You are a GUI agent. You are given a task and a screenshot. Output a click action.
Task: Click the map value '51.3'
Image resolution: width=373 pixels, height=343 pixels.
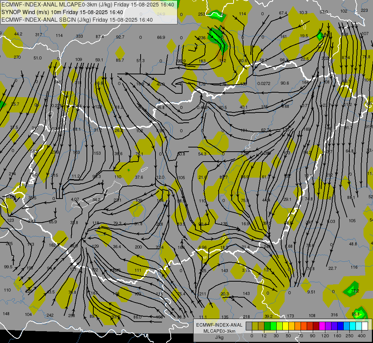click(140, 61)
